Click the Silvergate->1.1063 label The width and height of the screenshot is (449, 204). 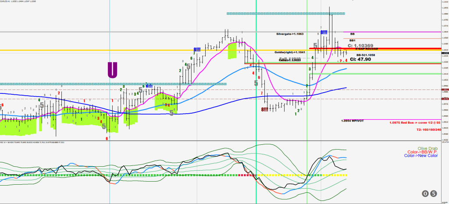click(290, 34)
